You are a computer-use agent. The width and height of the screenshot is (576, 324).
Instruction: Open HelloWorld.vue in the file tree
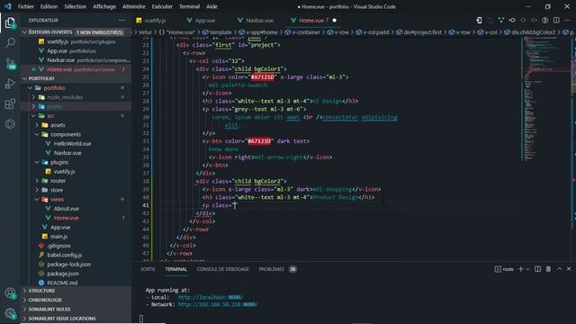tap(72, 144)
